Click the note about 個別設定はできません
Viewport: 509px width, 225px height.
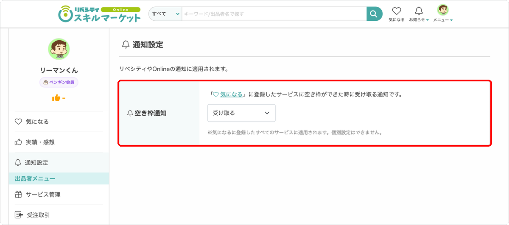tap(295, 132)
